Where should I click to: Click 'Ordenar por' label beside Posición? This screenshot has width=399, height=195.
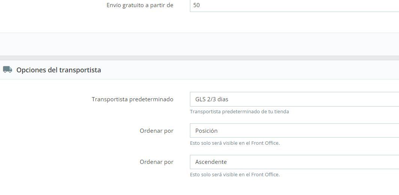(x=157, y=131)
